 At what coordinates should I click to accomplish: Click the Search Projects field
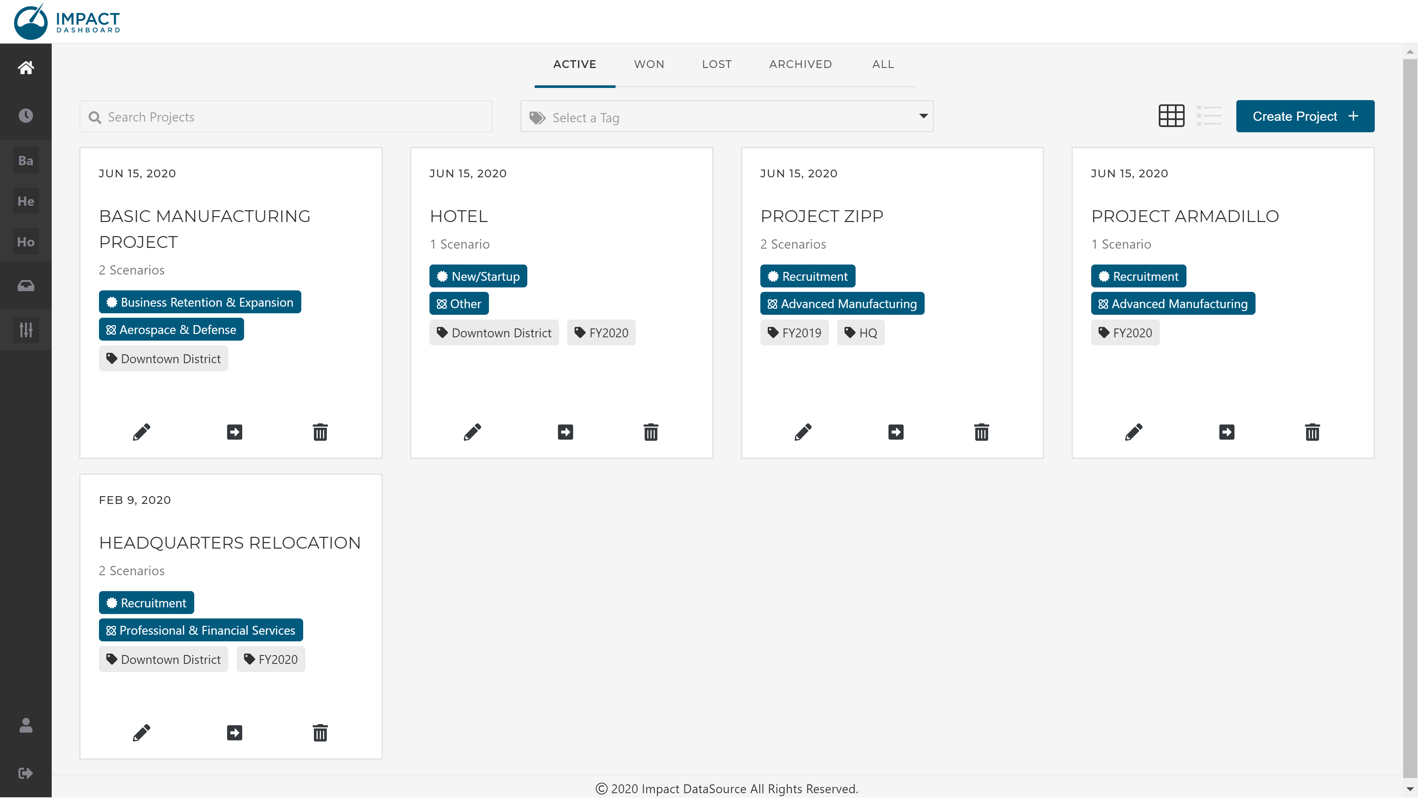point(286,116)
